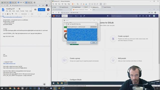Open VMware View menu
Viewport: 160px width, 90px height.
[x=59, y=4]
